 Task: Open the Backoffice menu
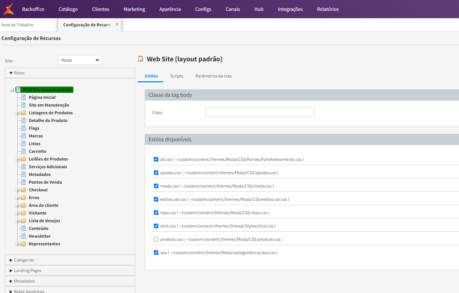coord(33,9)
